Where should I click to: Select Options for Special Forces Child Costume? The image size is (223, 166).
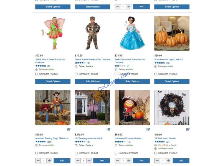92,81
